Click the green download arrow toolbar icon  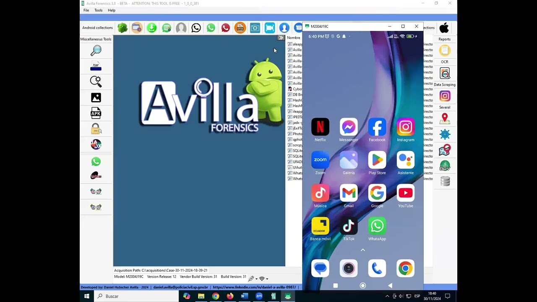152,28
